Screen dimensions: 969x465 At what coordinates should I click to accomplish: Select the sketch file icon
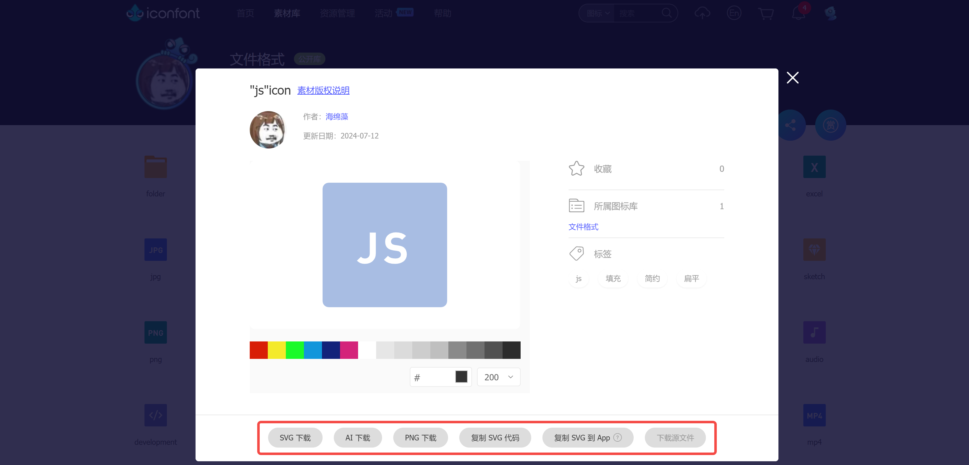pyautogui.click(x=814, y=250)
